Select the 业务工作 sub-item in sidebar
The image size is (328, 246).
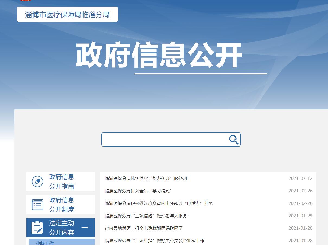point(45,243)
